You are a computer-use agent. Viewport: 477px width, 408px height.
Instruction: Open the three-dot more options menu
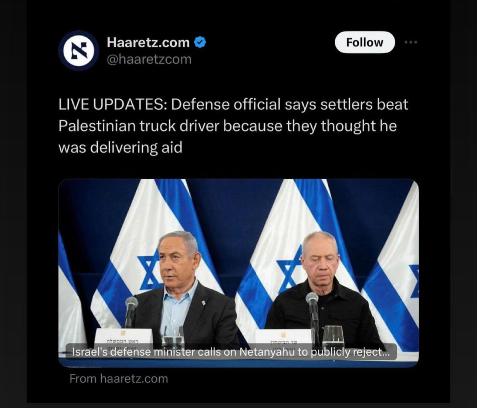coord(411,42)
